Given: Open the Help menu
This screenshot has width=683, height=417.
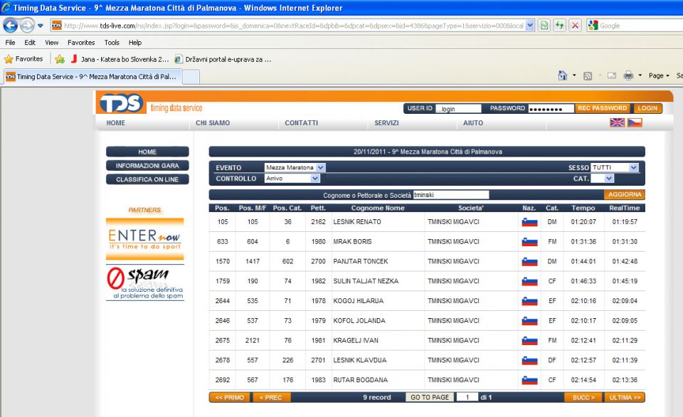Looking at the screenshot, I should 135,42.
